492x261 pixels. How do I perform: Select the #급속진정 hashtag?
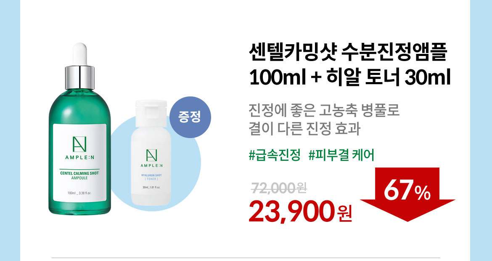(275, 155)
